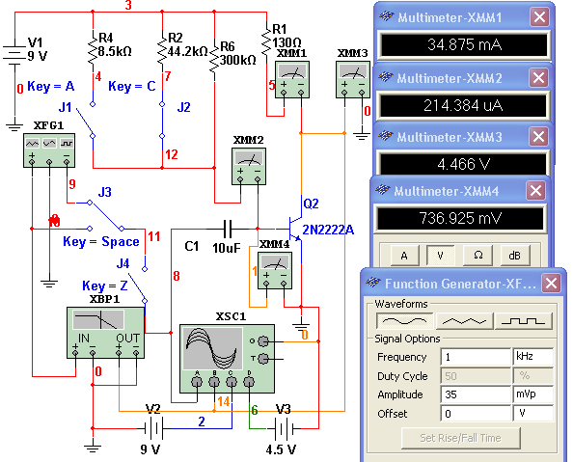Select the square waveform button
Viewport: 573px width, 462px height.
[x=524, y=321]
